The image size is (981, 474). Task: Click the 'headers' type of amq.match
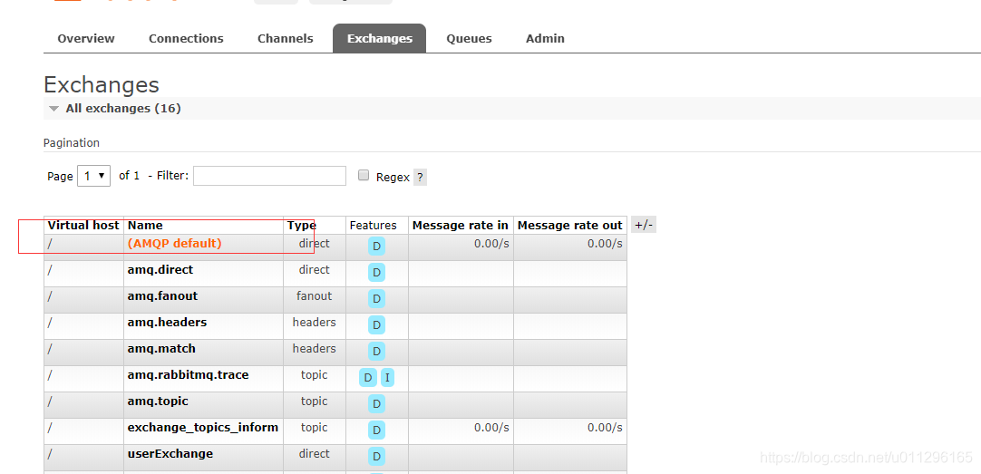coord(314,348)
